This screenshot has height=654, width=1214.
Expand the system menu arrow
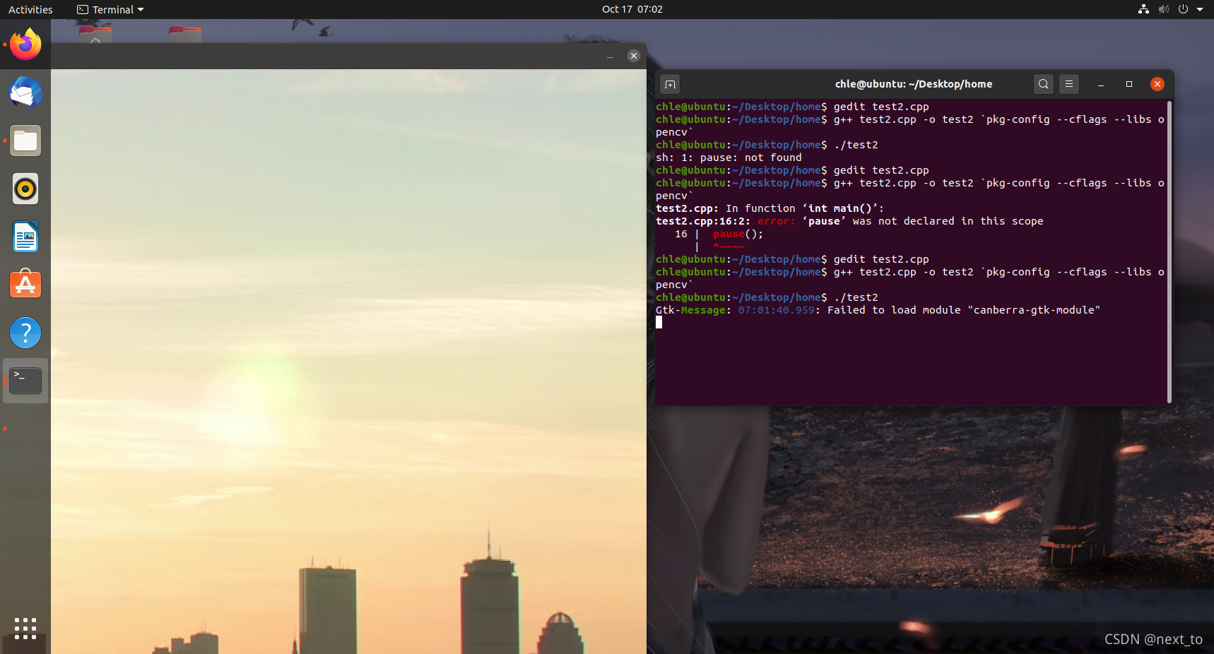1200,9
